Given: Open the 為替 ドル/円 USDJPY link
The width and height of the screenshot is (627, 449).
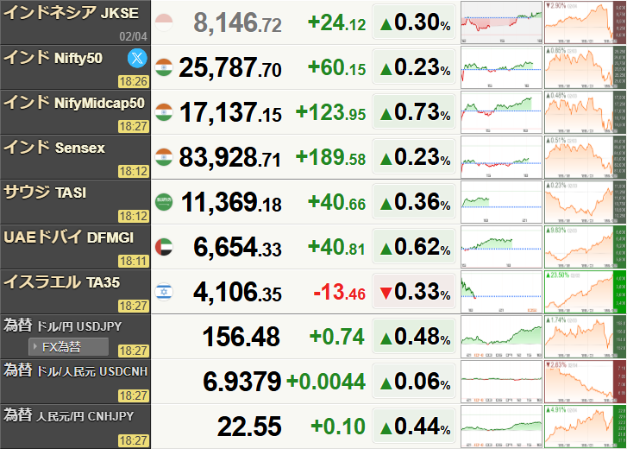Looking at the screenshot, I should [x=62, y=326].
